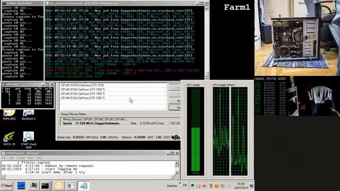
Task: Switch to the taskbar item next to the smiley
Action: coord(71,186)
